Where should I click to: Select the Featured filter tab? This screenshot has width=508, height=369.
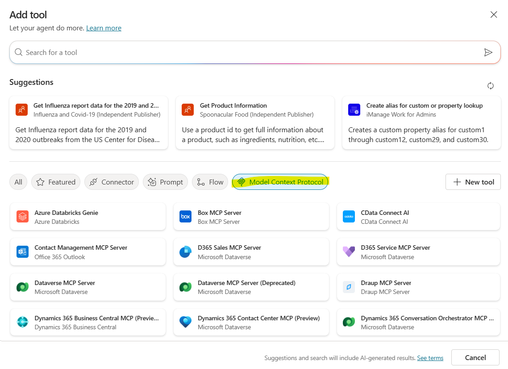(x=56, y=182)
